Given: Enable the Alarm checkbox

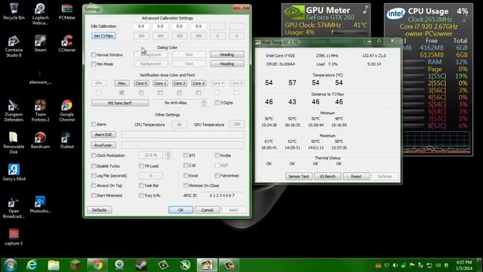Looking at the screenshot, I should click(94, 124).
